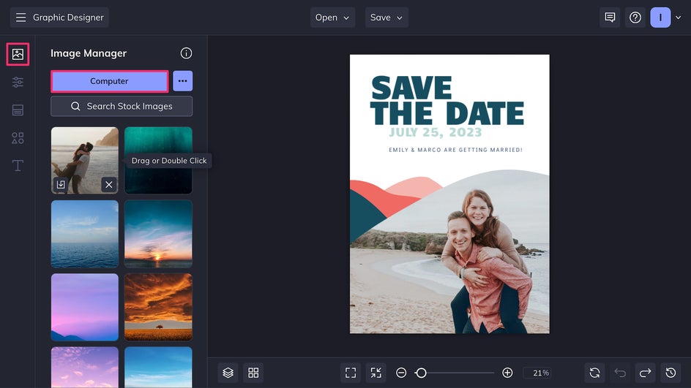The image size is (691, 388).
Task: Select the clear blue sky thumbnail at bottom
Action: tap(158, 368)
